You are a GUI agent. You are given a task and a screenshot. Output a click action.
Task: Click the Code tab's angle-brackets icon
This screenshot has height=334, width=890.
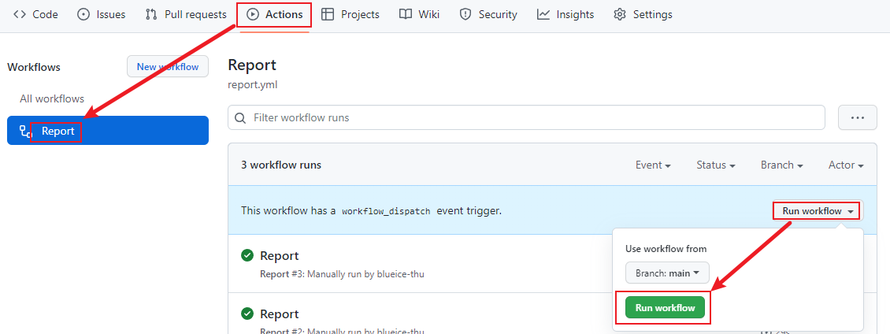tap(20, 15)
